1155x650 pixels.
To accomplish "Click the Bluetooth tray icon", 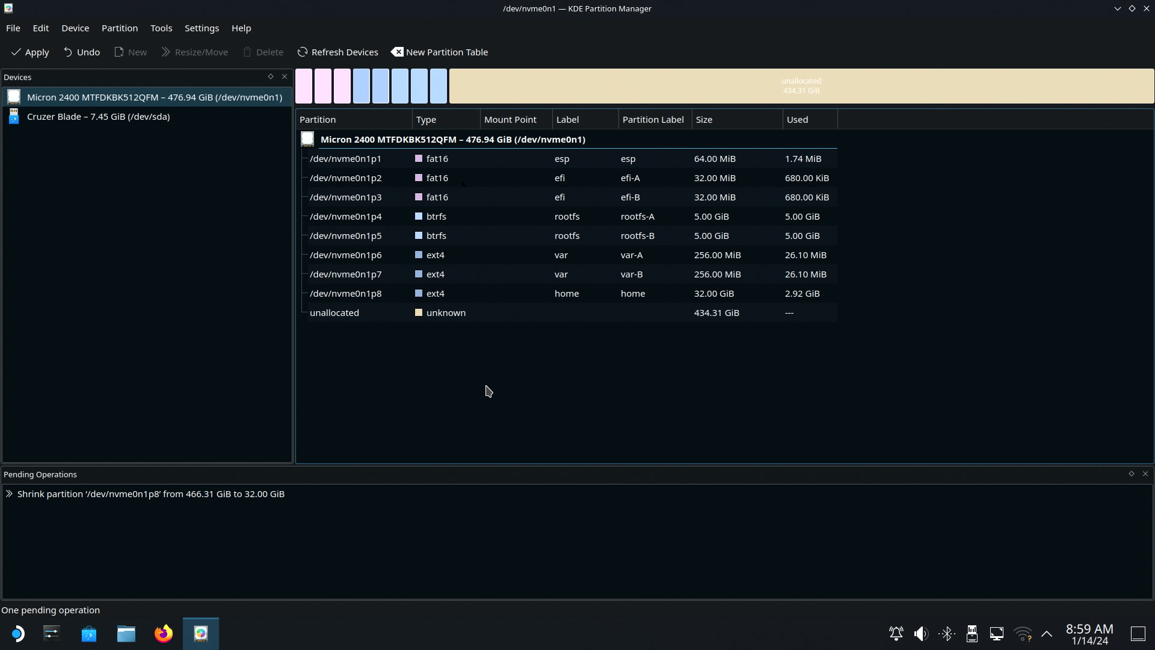I will 947,634.
